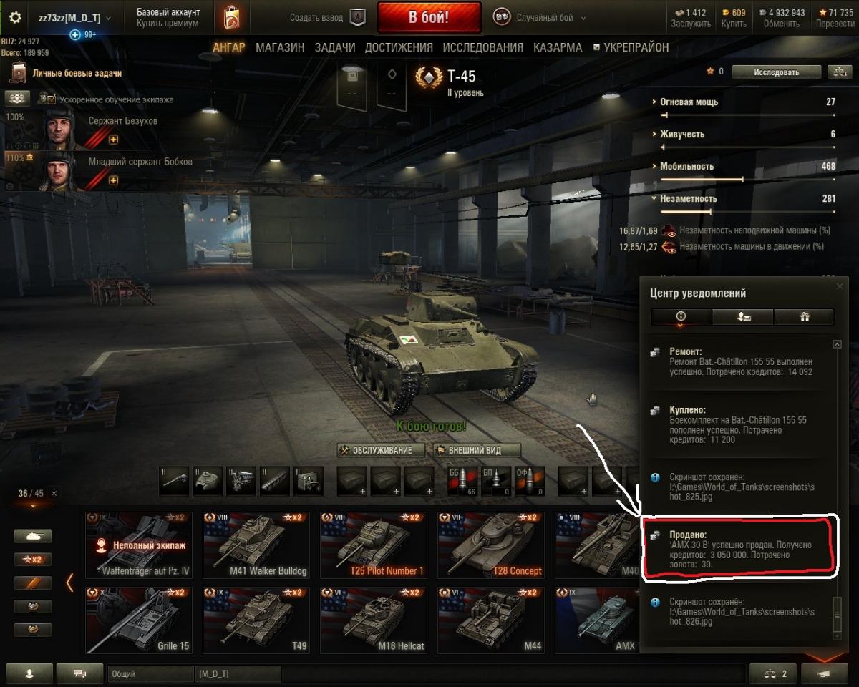Reset the 36/45 carousel filter counter
Screen dimensions: 859x687
click(54, 494)
